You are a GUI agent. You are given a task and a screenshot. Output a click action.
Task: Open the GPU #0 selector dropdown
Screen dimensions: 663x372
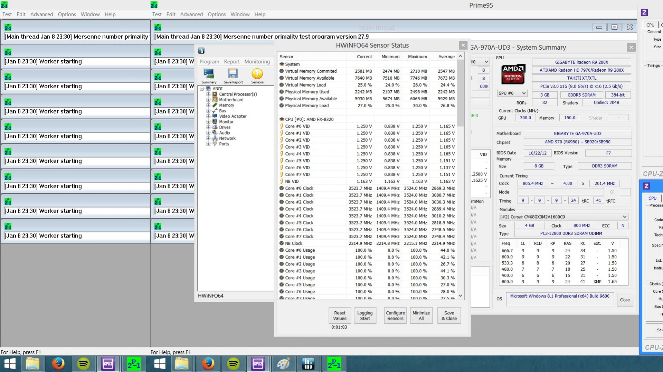coord(512,93)
